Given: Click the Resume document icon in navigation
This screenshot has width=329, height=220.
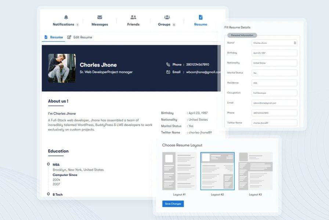Looking at the screenshot, I should point(200,16).
